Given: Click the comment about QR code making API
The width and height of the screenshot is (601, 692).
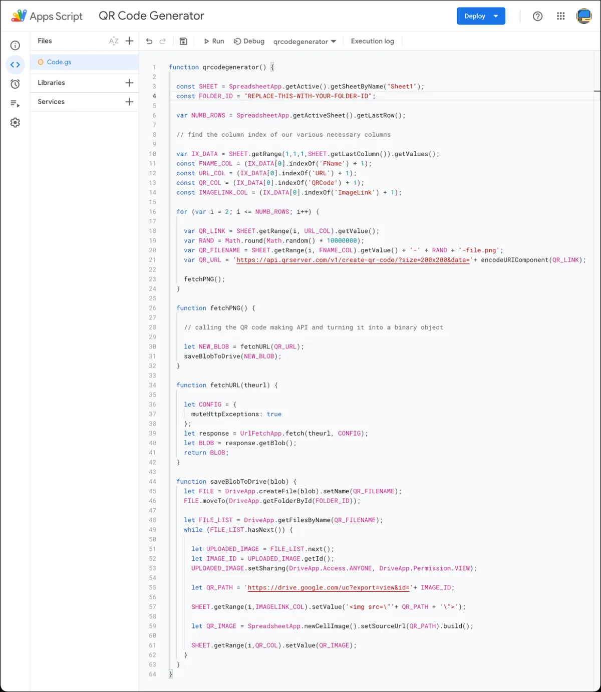Looking at the screenshot, I should pos(314,327).
